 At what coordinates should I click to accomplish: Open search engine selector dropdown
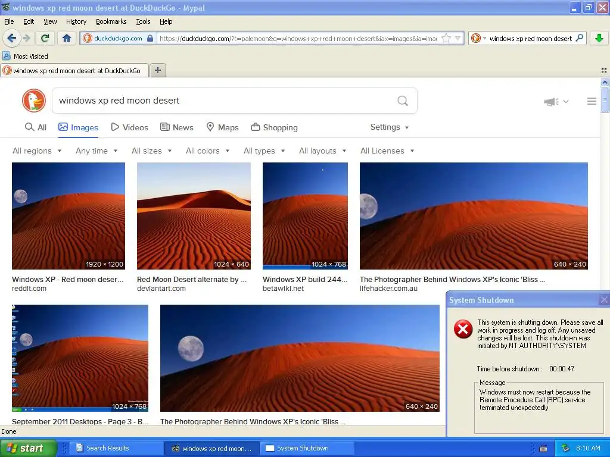point(478,38)
